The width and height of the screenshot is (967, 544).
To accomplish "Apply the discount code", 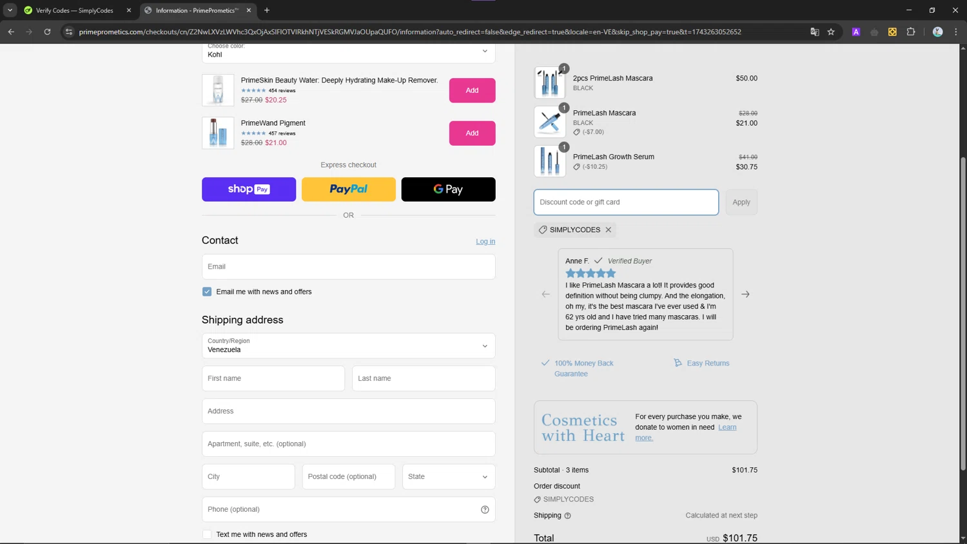I will click(x=741, y=202).
